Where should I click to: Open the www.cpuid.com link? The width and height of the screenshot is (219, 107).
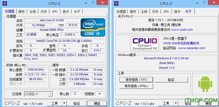coord(182,30)
